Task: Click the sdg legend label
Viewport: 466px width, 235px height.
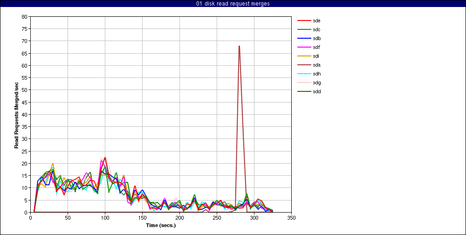Action: (x=316, y=83)
